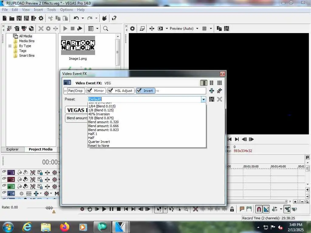The width and height of the screenshot is (311, 233).
Task: Click the Insert Region icon
Action: [x=249, y=209]
